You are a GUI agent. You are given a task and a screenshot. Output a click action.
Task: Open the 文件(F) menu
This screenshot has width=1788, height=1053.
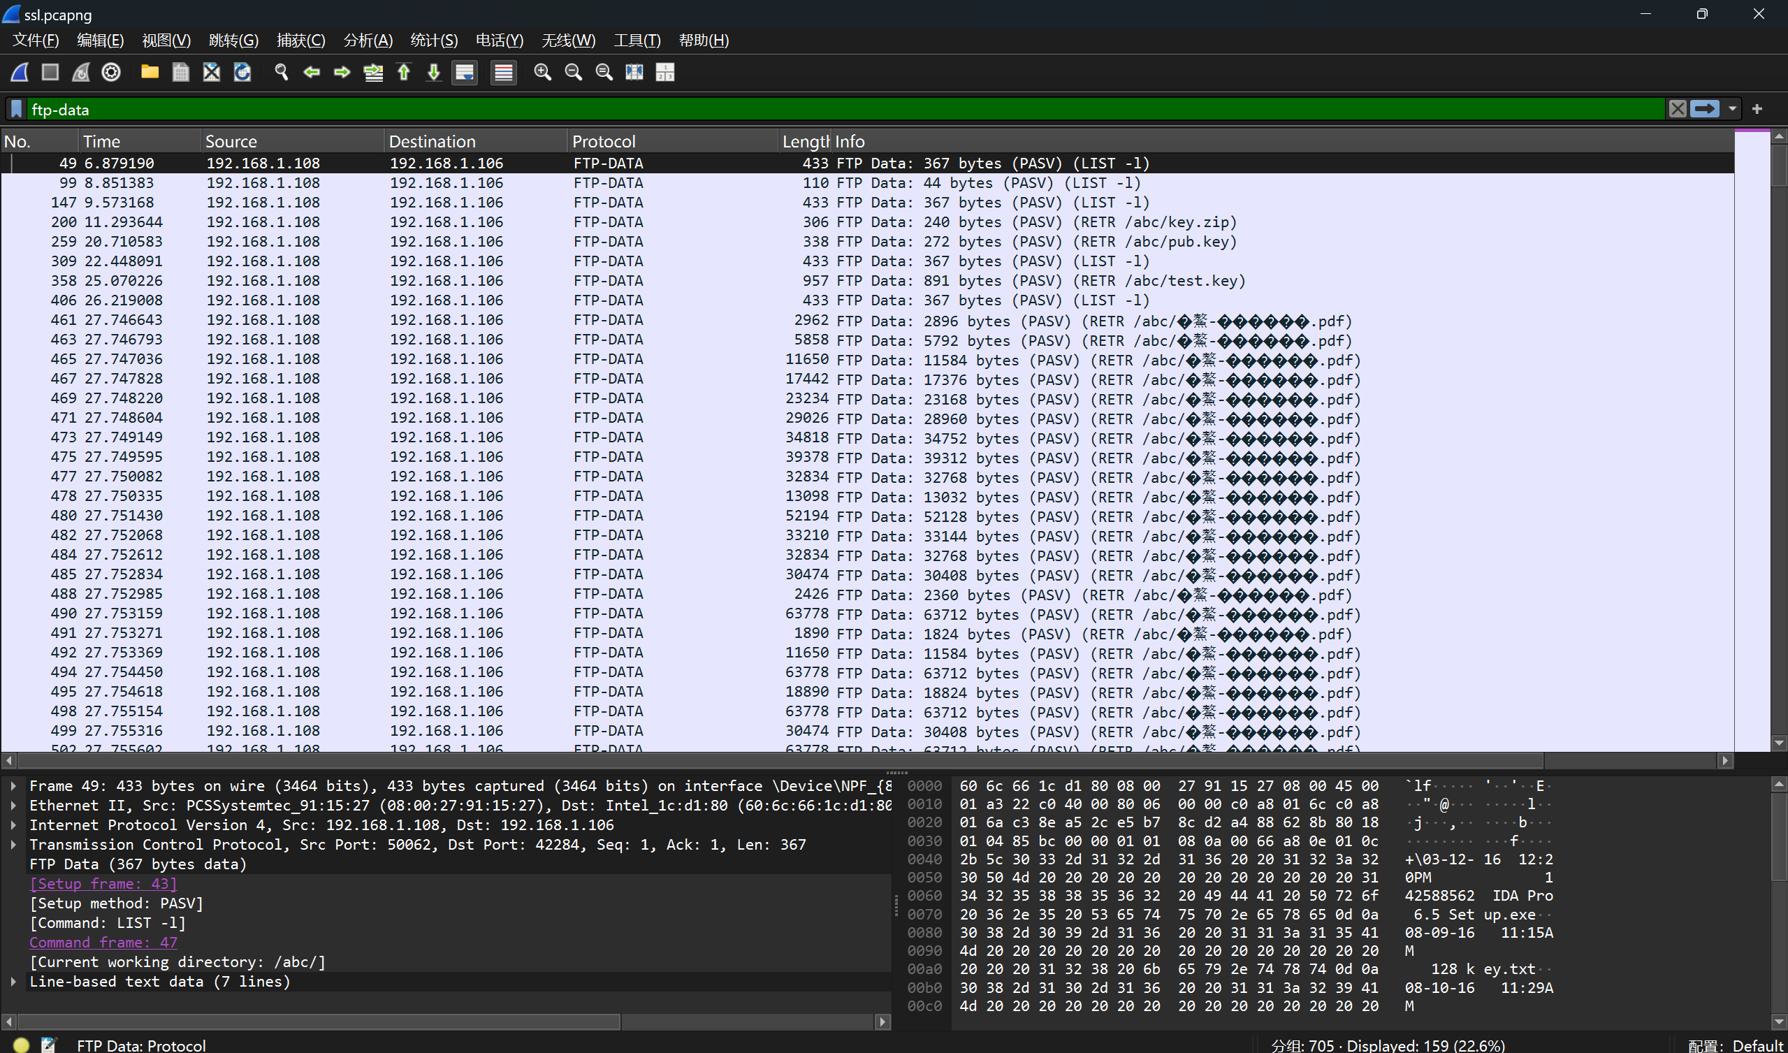36,41
